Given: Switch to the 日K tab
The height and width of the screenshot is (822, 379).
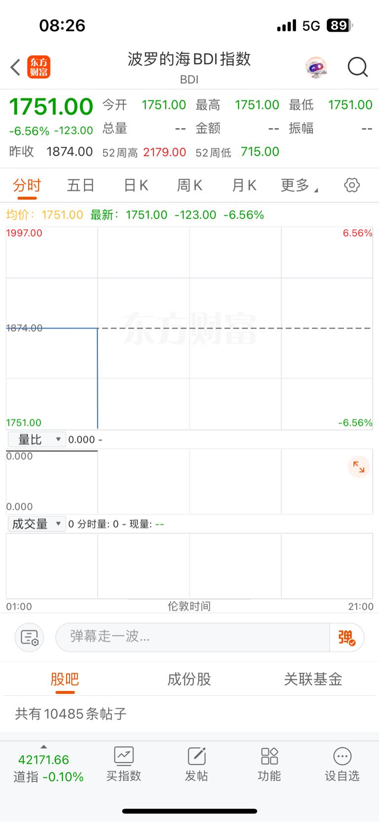Looking at the screenshot, I should coord(136,185).
